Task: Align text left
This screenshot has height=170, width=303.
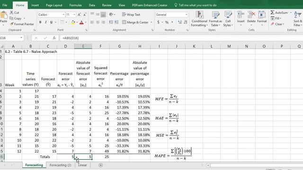Action: pyautogui.click(x=92, y=22)
